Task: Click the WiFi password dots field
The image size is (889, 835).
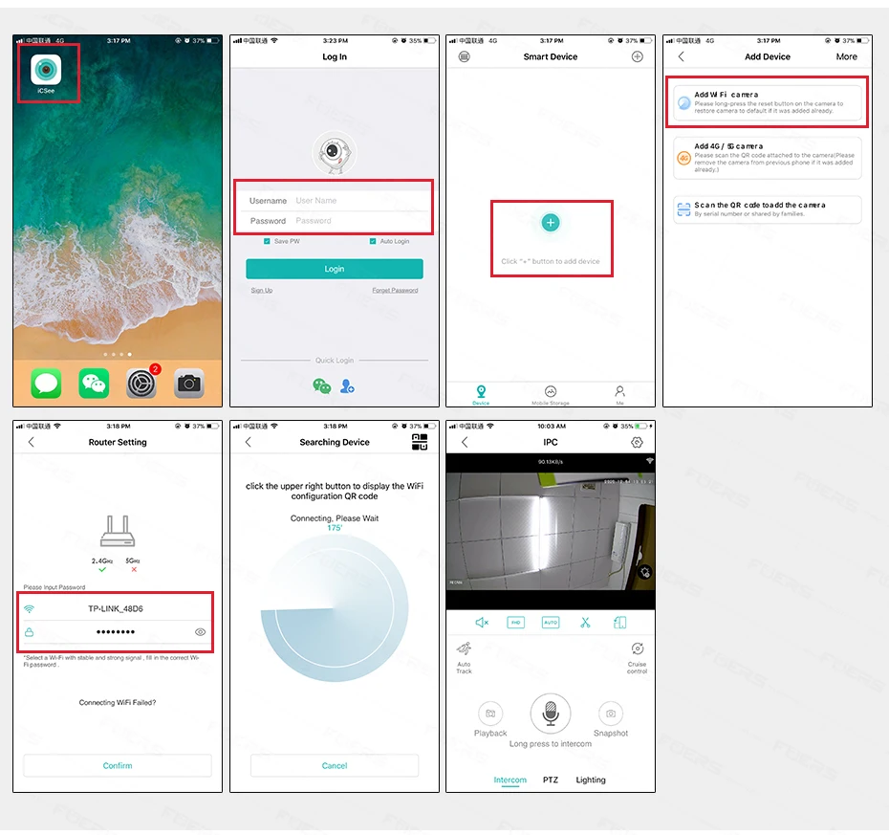Action: click(x=115, y=632)
